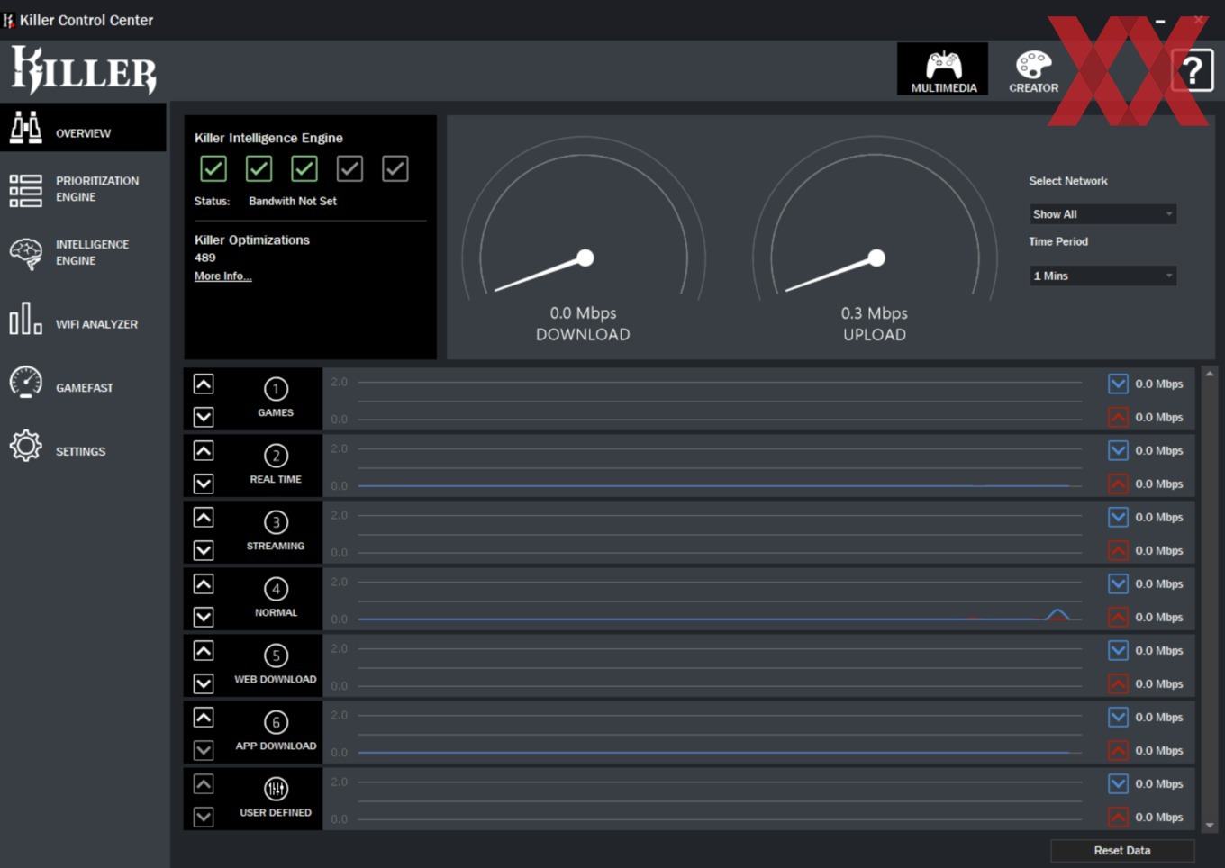Go to Intelligence Engine section
Screen dimensions: 1225x868
[x=83, y=253]
